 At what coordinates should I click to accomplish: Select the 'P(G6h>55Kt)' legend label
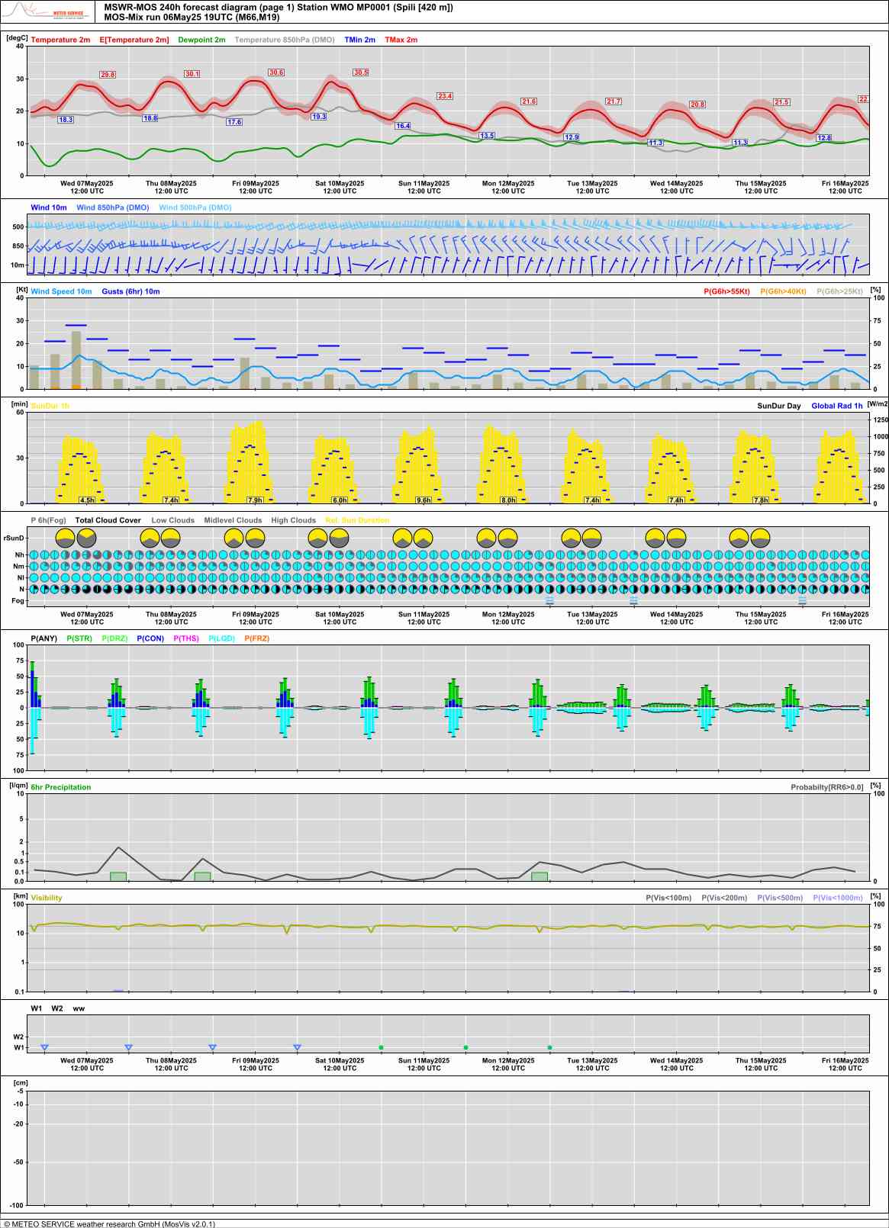point(726,291)
